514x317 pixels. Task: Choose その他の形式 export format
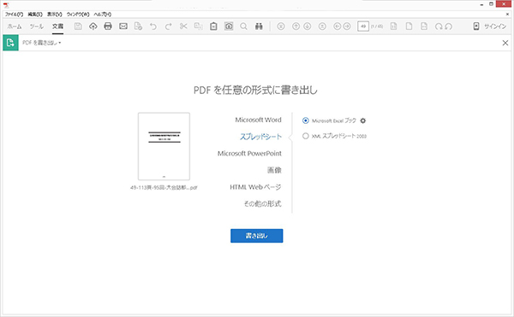(x=262, y=204)
